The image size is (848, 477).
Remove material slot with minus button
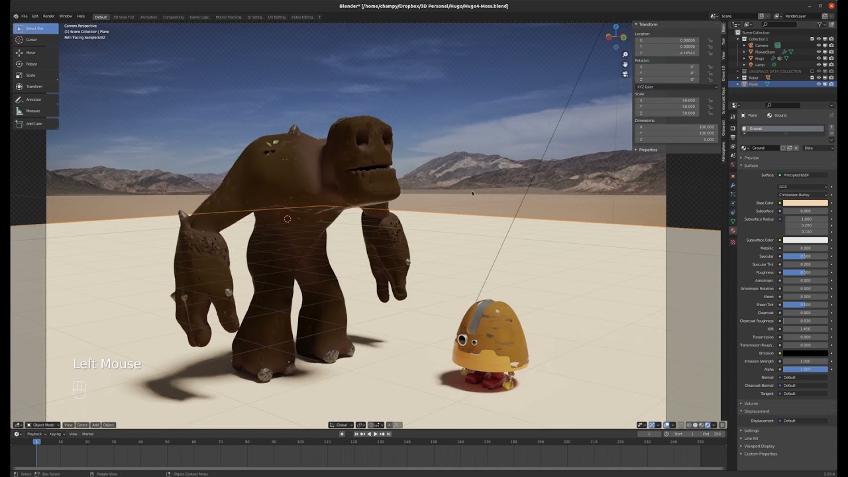pos(831,133)
